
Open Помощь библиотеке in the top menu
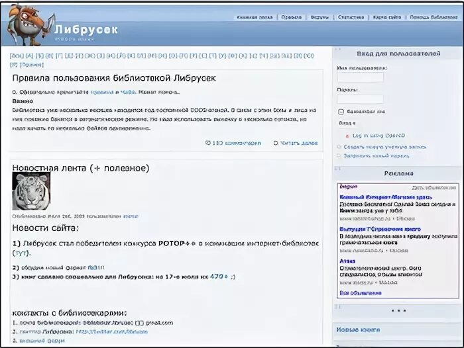point(434,17)
